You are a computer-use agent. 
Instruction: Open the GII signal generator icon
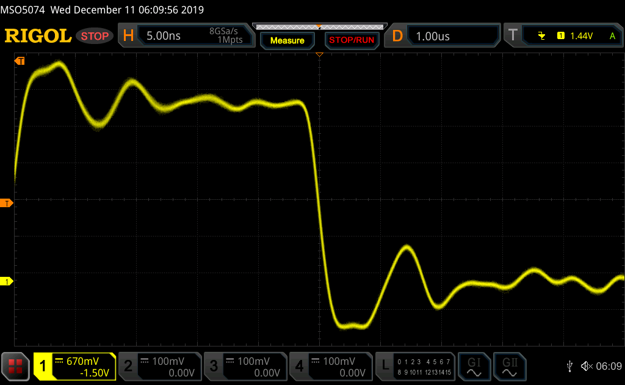coord(510,366)
